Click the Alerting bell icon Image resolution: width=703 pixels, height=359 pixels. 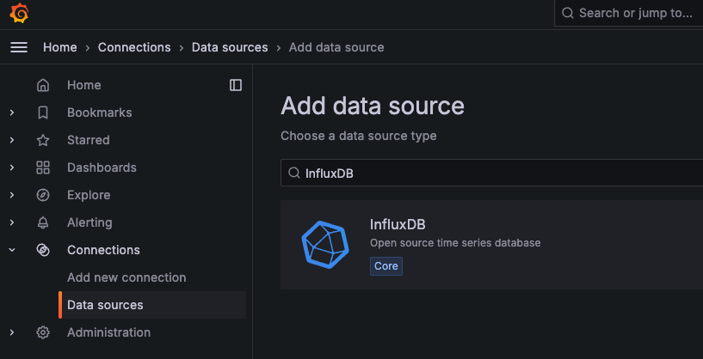[x=43, y=223]
